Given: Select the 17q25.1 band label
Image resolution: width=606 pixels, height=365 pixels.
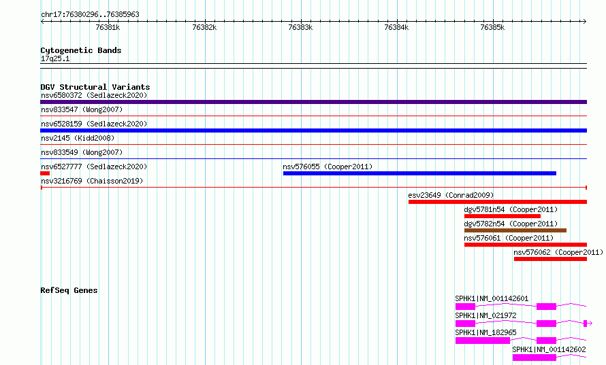Looking at the screenshot, I should pos(55,58).
